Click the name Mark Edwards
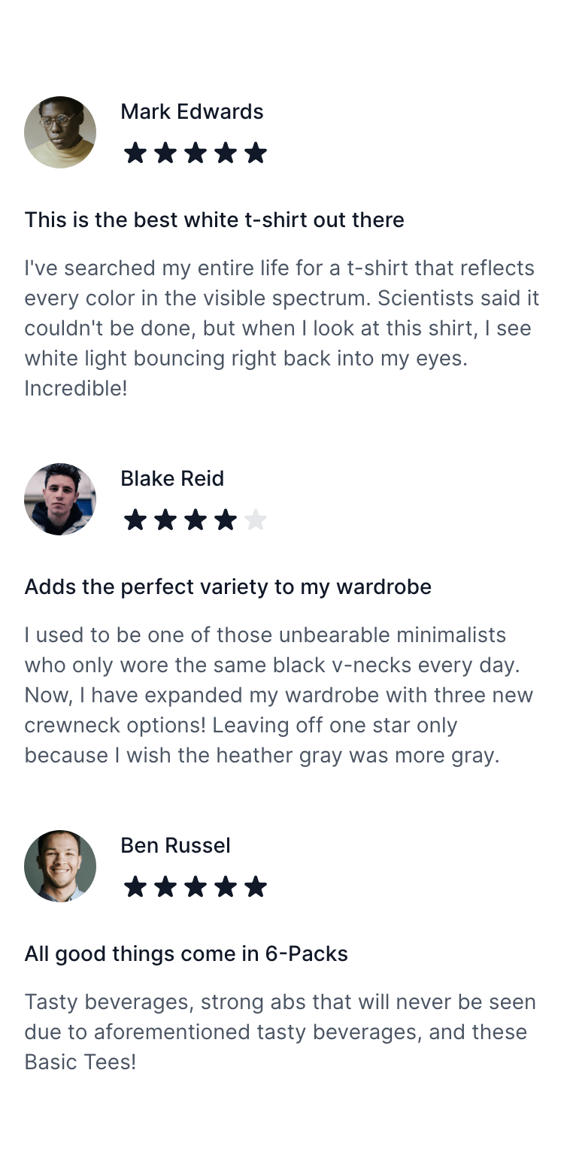564x1173 pixels. 192,111
